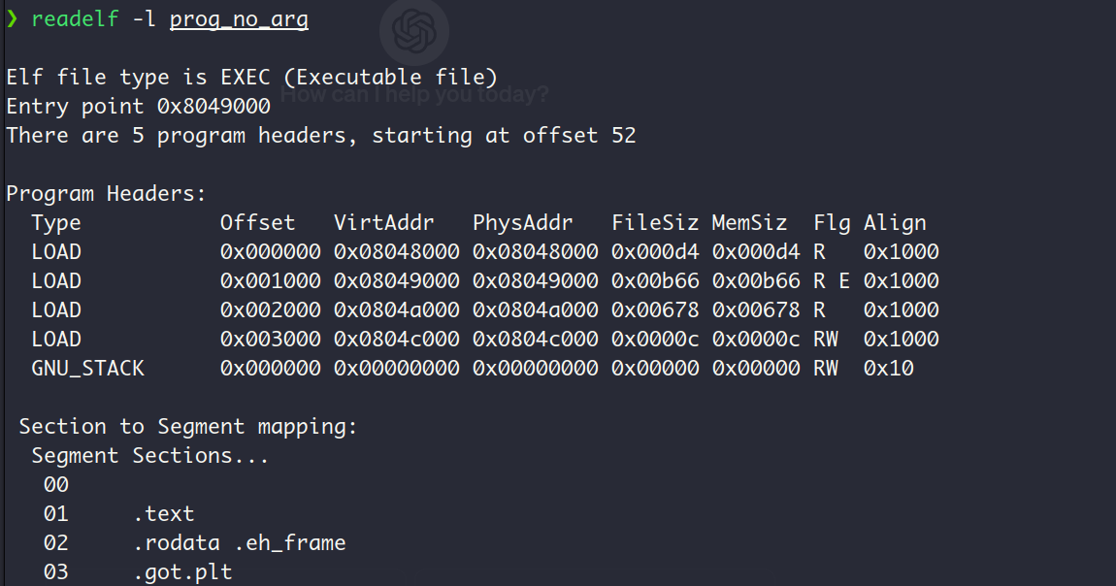The height and width of the screenshot is (586, 1116).
Task: Click virtual address 0x0804c000
Action: pos(397,340)
